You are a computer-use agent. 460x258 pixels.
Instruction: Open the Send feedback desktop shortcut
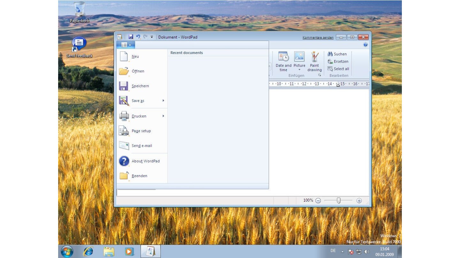[x=80, y=47]
